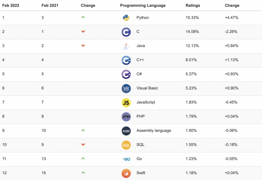Click the -0.18% change value
The width and height of the screenshot is (262, 180).
(231, 145)
